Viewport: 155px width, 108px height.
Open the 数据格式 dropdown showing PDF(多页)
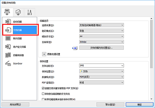101,77
